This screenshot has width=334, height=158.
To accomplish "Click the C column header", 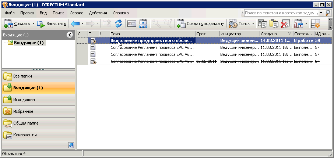I will [82, 34].
